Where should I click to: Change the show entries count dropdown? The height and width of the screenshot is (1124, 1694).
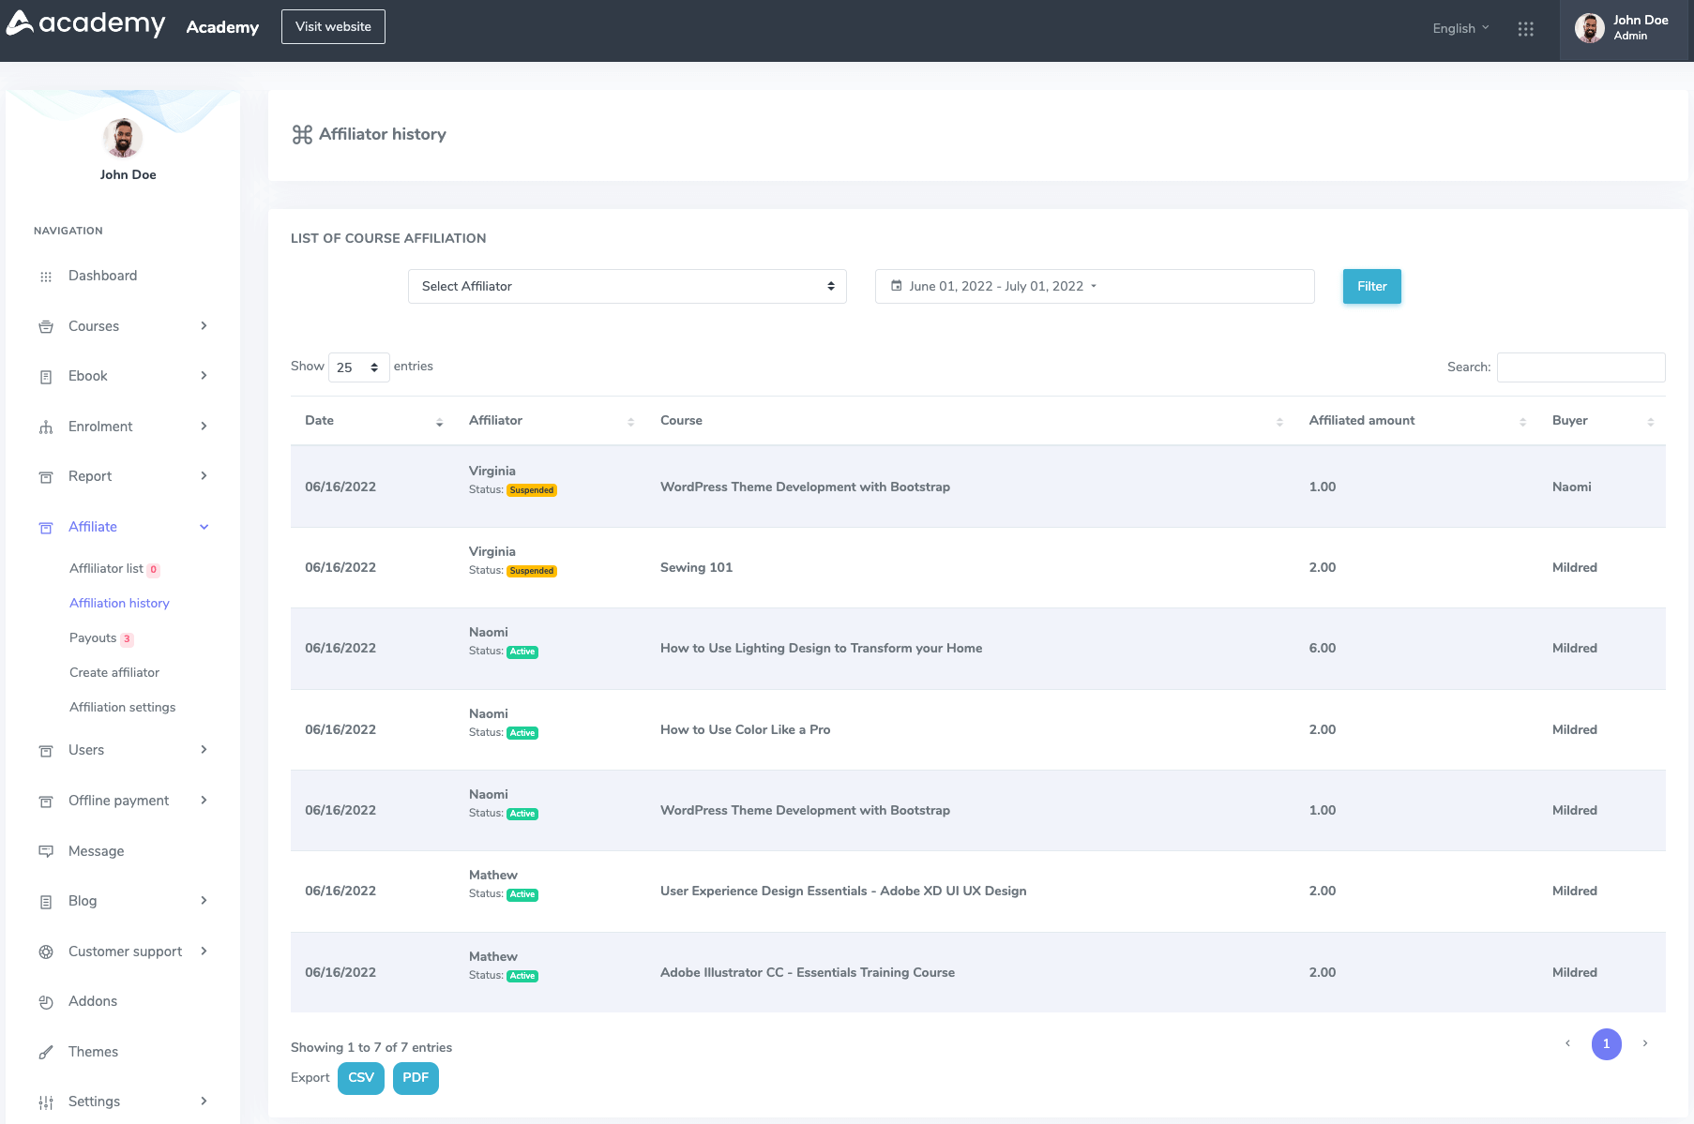358,367
